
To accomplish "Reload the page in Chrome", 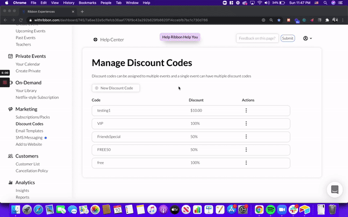I will 21,20.
